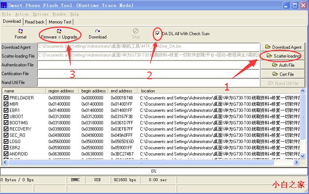The image size is (309, 194).
Task: Select region address 0x03980000
Action: click(x=59, y=129)
